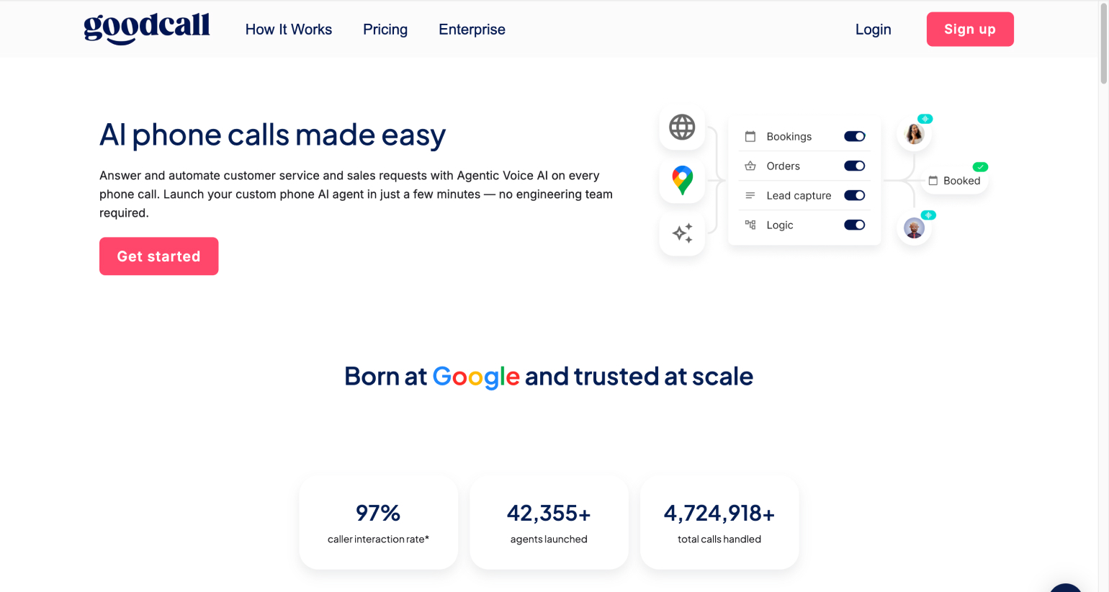Toggle the Bookings switch
Viewport: 1109px width, 592px height.
click(855, 137)
